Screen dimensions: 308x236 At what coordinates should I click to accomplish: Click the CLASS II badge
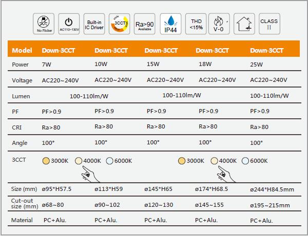(269, 24)
